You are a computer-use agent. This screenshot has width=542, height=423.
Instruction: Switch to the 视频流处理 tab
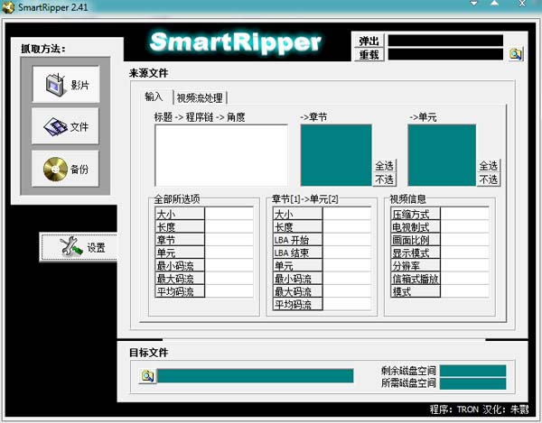tap(200, 98)
